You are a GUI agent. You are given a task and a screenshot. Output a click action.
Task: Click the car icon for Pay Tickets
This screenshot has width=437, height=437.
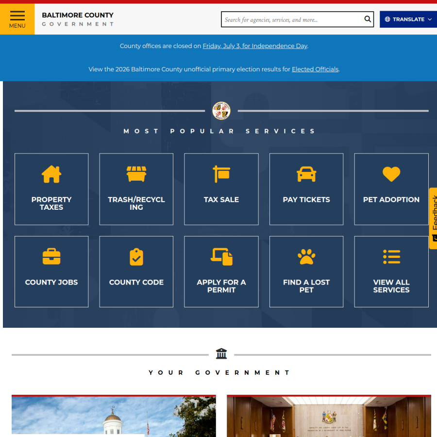coord(306,174)
